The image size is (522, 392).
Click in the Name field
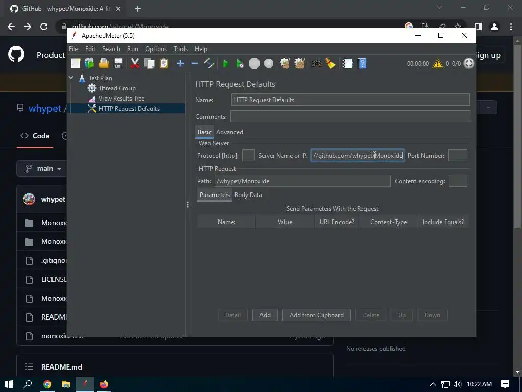[x=351, y=100]
